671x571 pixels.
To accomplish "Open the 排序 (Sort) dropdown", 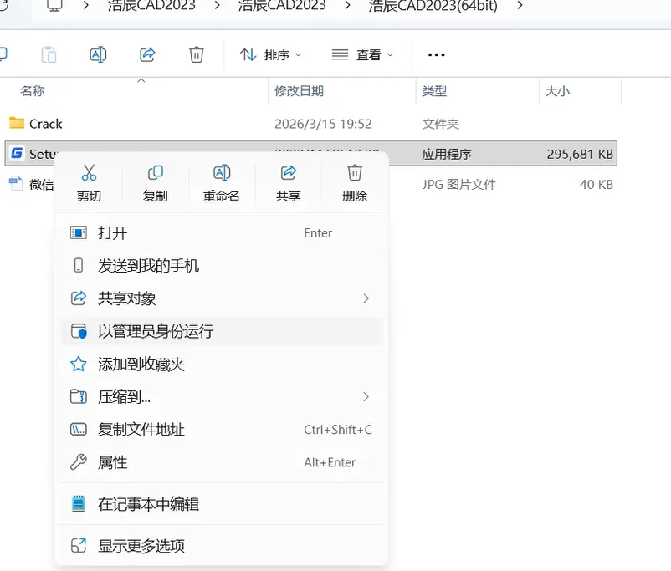I will 270,54.
